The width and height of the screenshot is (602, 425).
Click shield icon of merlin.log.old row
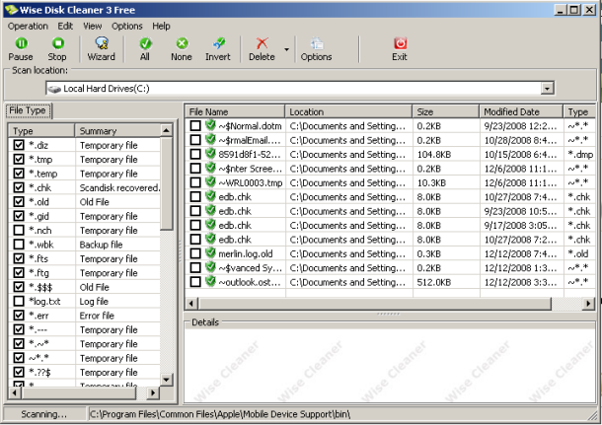coord(210,252)
